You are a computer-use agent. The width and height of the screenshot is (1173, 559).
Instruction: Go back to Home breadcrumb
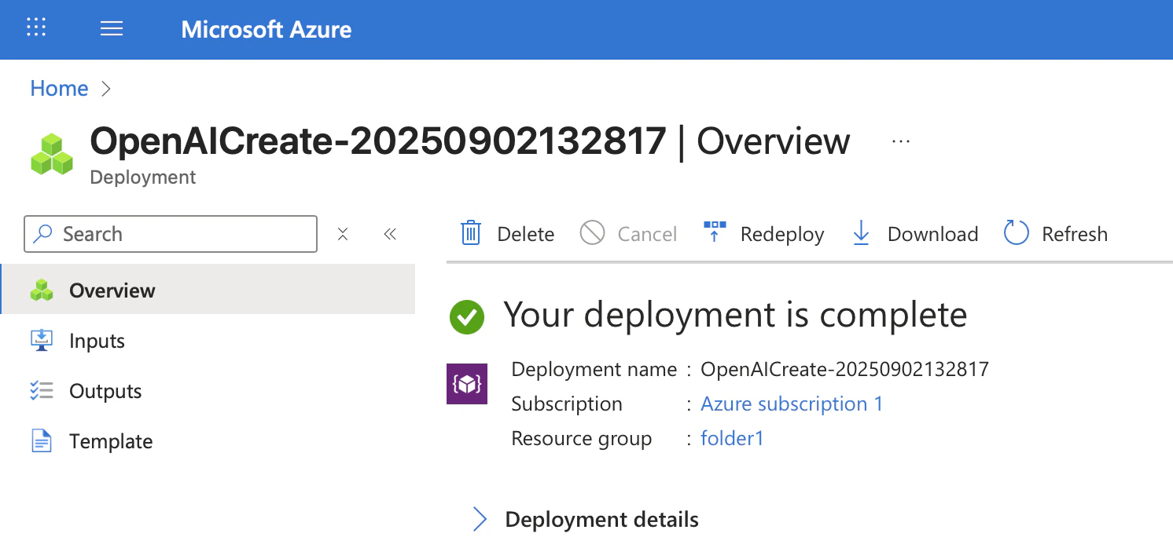(58, 88)
